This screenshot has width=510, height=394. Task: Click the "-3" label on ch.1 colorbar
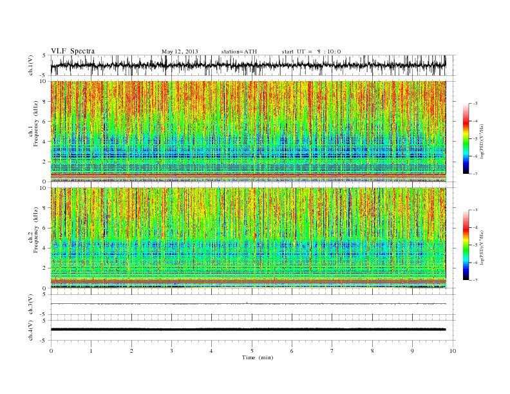[x=475, y=104]
